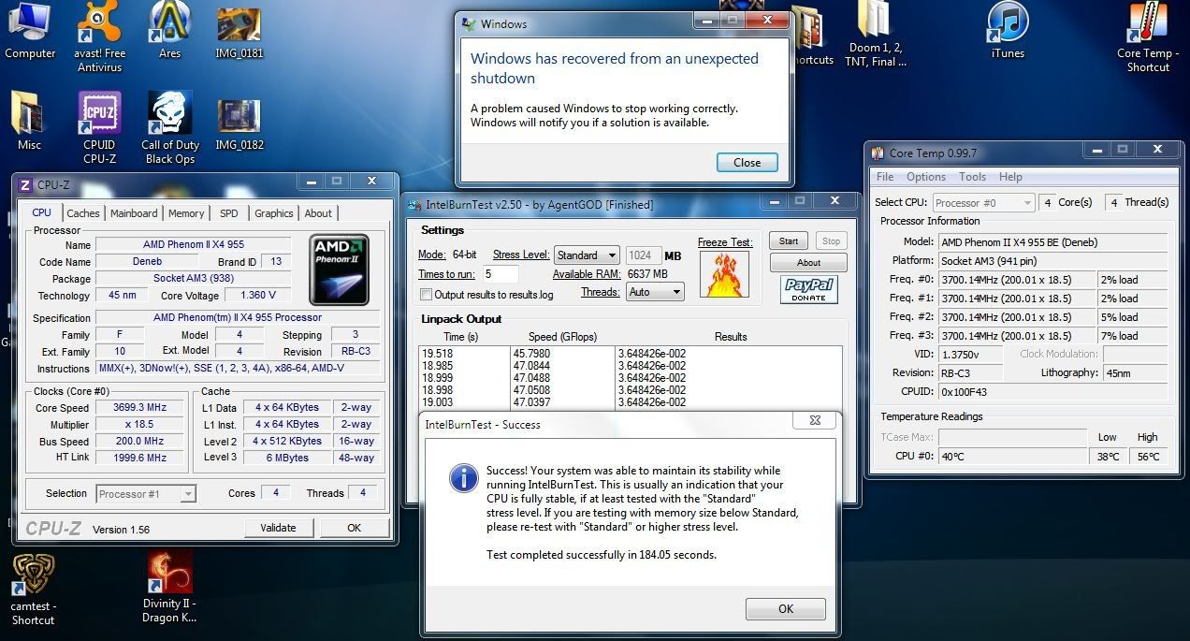The width and height of the screenshot is (1190, 641).
Task: Click the Multiplier value x 18.5
Action: (x=139, y=424)
